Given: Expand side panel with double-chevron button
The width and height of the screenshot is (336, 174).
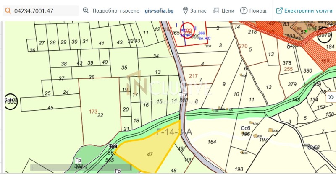Looking at the screenshot, I should [x=331, y=97].
